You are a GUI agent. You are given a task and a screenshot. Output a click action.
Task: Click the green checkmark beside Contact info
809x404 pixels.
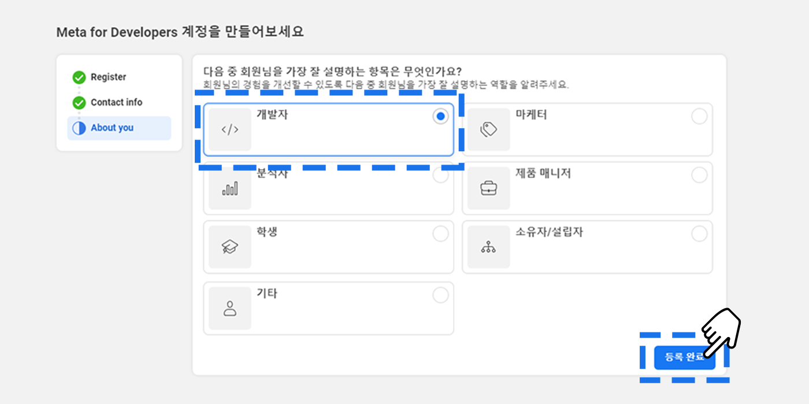click(79, 103)
